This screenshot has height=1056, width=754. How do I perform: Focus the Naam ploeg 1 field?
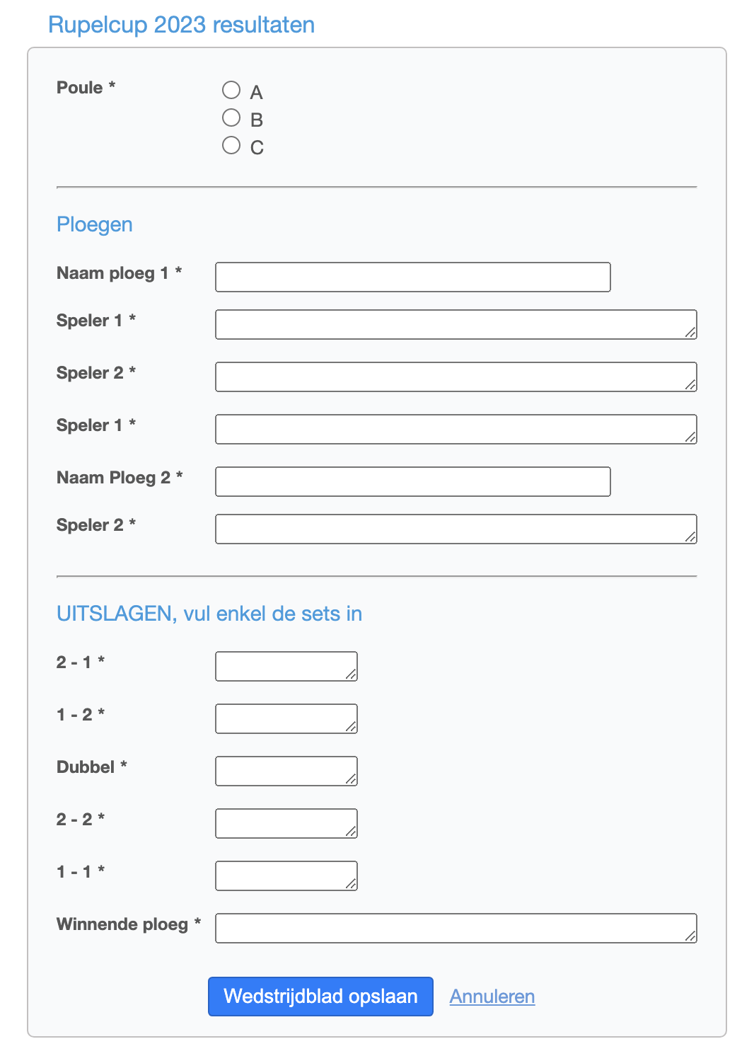(x=413, y=277)
